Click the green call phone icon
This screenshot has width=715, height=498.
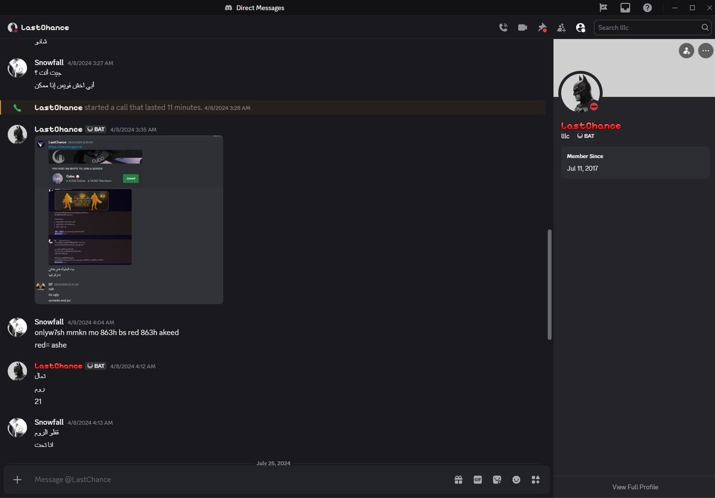coord(17,108)
